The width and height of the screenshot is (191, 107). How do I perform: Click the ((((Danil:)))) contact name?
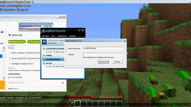click(17, 35)
